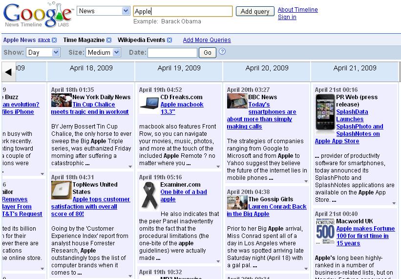401x279 pixels.
Task: Open the BBC News smartphone thumbnail
Action: (237, 101)
